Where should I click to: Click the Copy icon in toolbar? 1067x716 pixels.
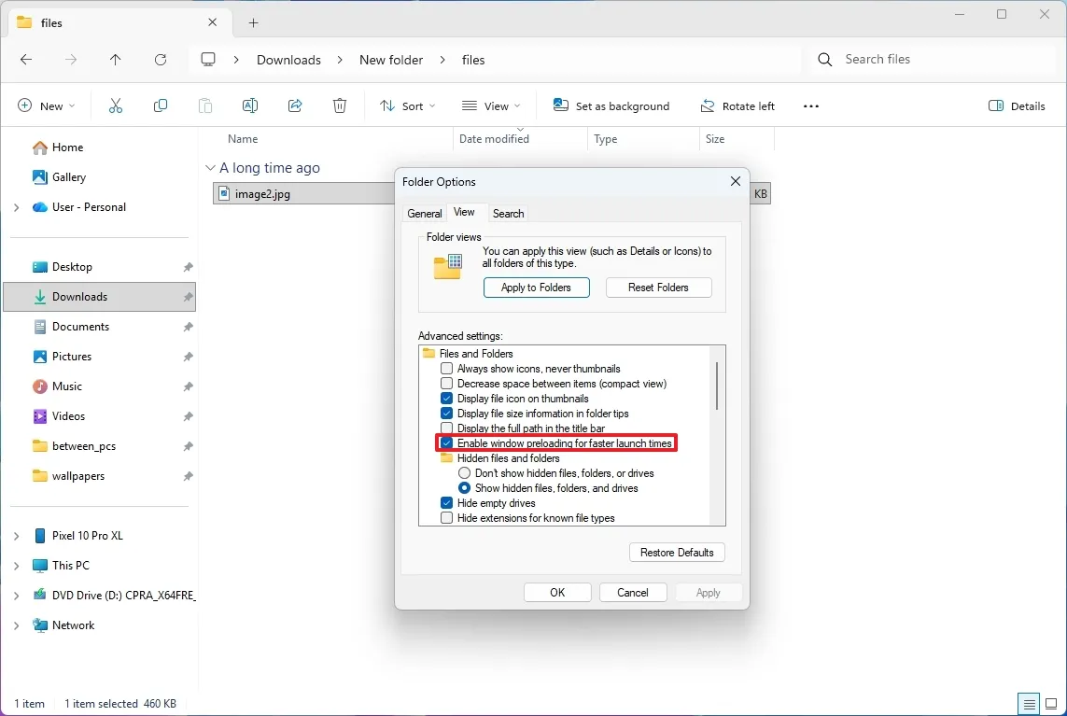[161, 106]
